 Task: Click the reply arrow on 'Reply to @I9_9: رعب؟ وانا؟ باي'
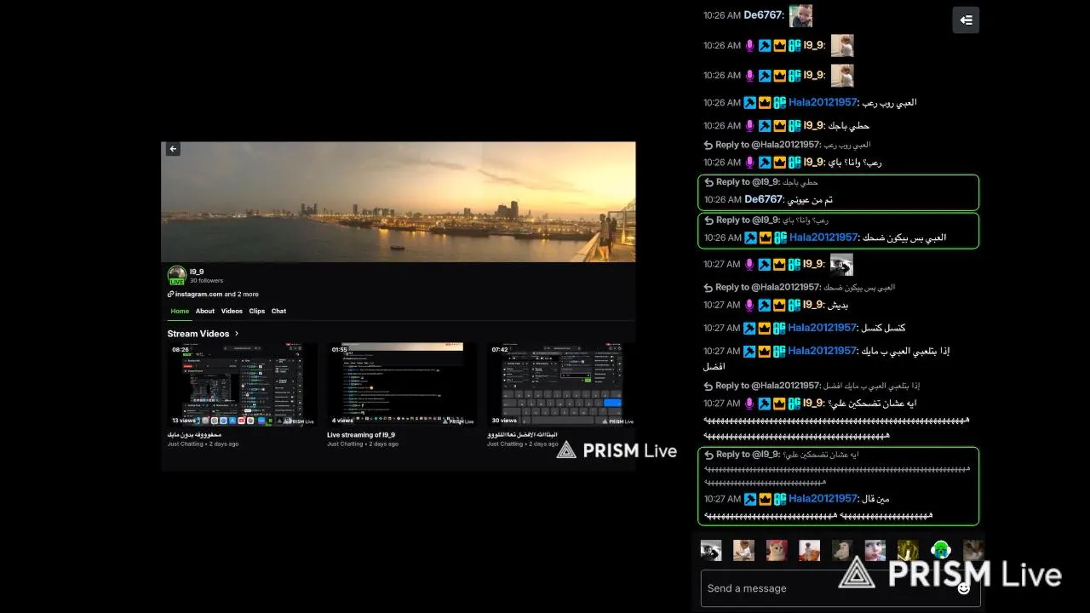(708, 221)
